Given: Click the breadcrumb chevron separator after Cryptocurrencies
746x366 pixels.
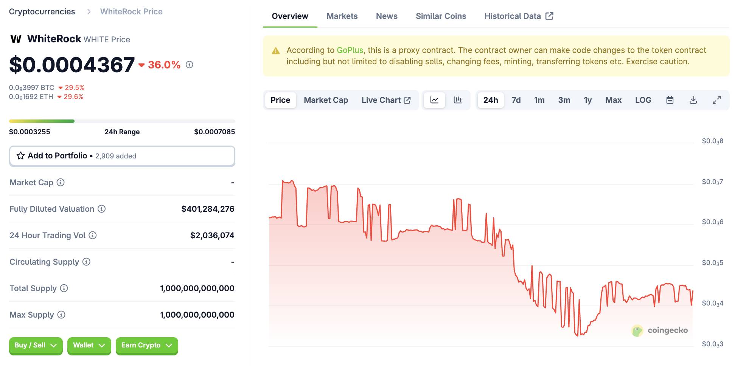Looking at the screenshot, I should (x=89, y=12).
